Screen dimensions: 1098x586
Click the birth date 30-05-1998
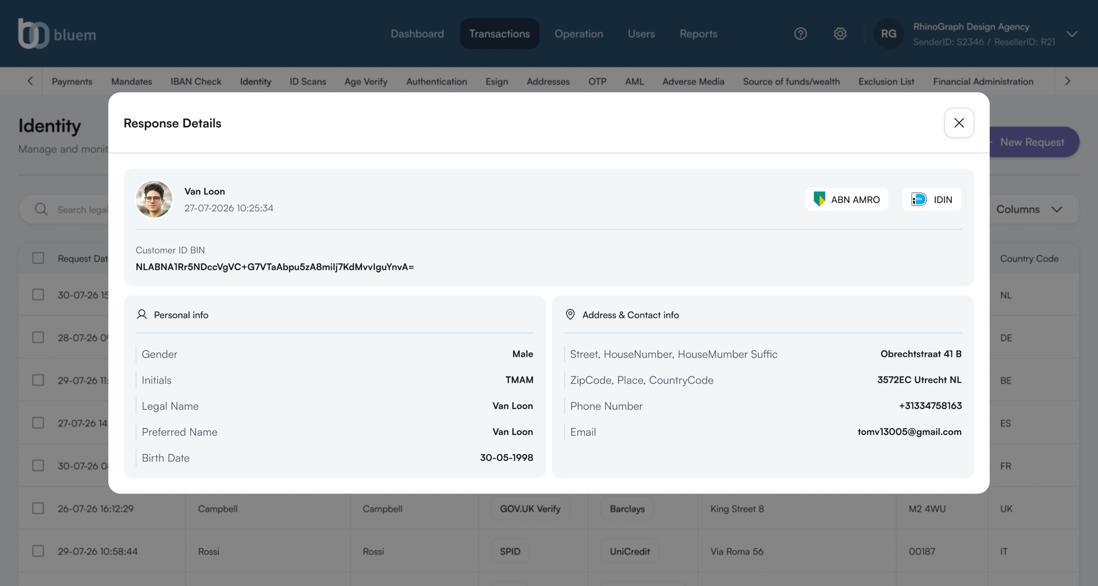(x=507, y=457)
